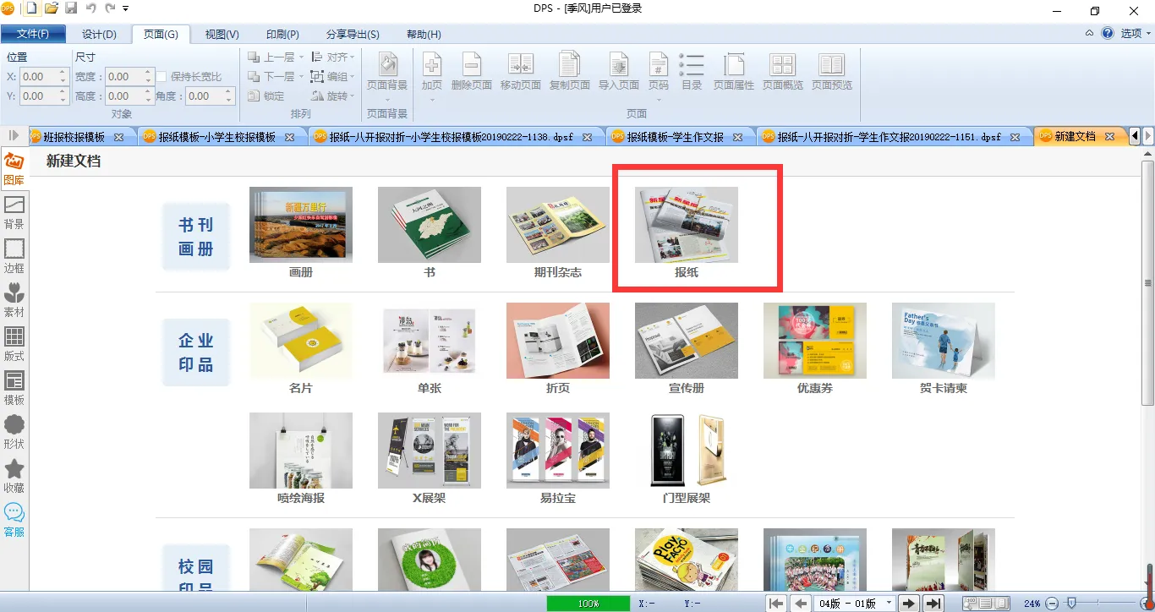Open the 模板 template sidebar panel

point(14,389)
